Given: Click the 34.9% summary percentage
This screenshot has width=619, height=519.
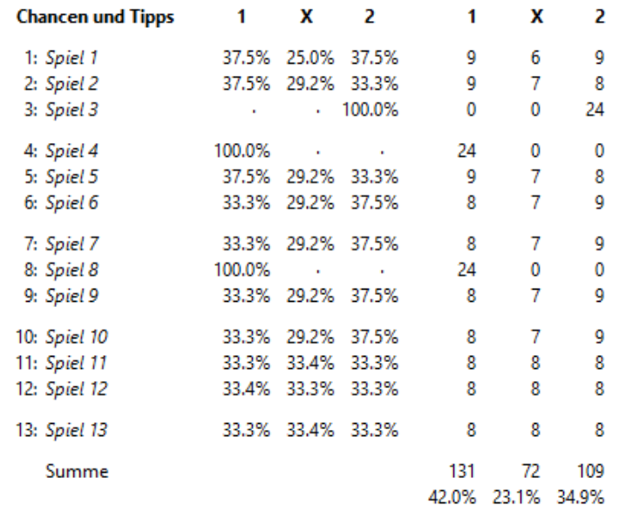Looking at the screenshot, I should [x=581, y=497].
